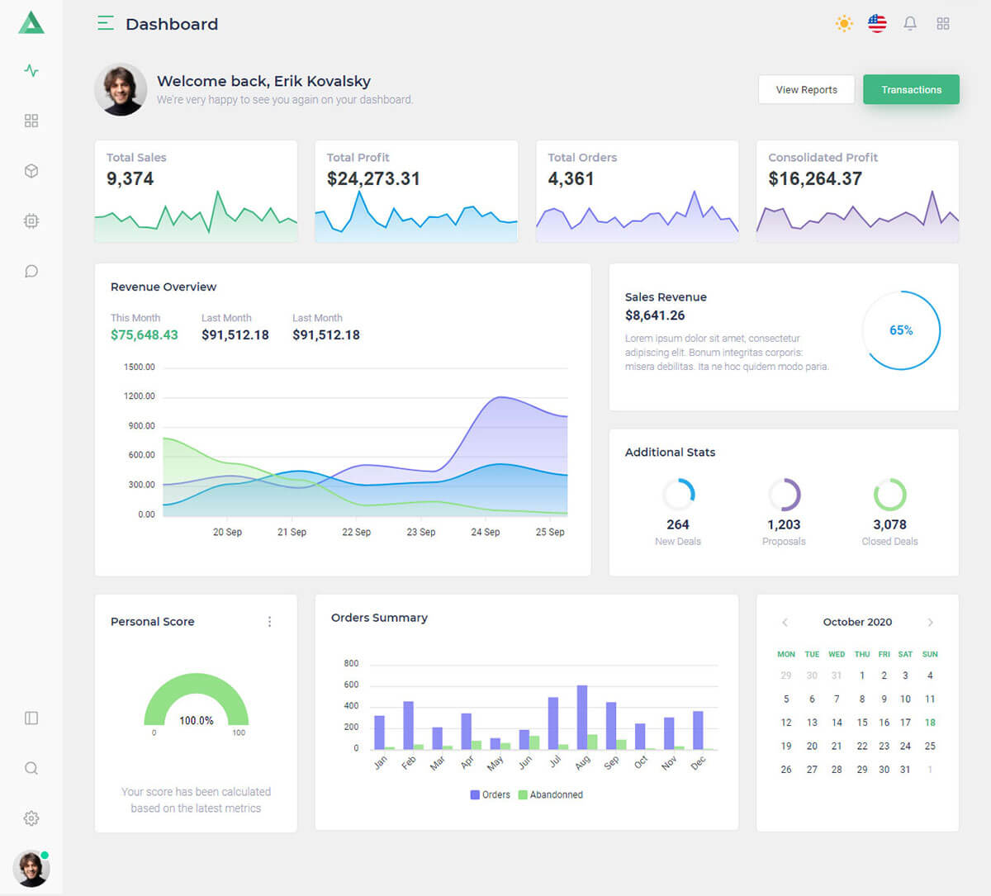Click the View Reports button
Screen dimensions: 991x896
(806, 90)
